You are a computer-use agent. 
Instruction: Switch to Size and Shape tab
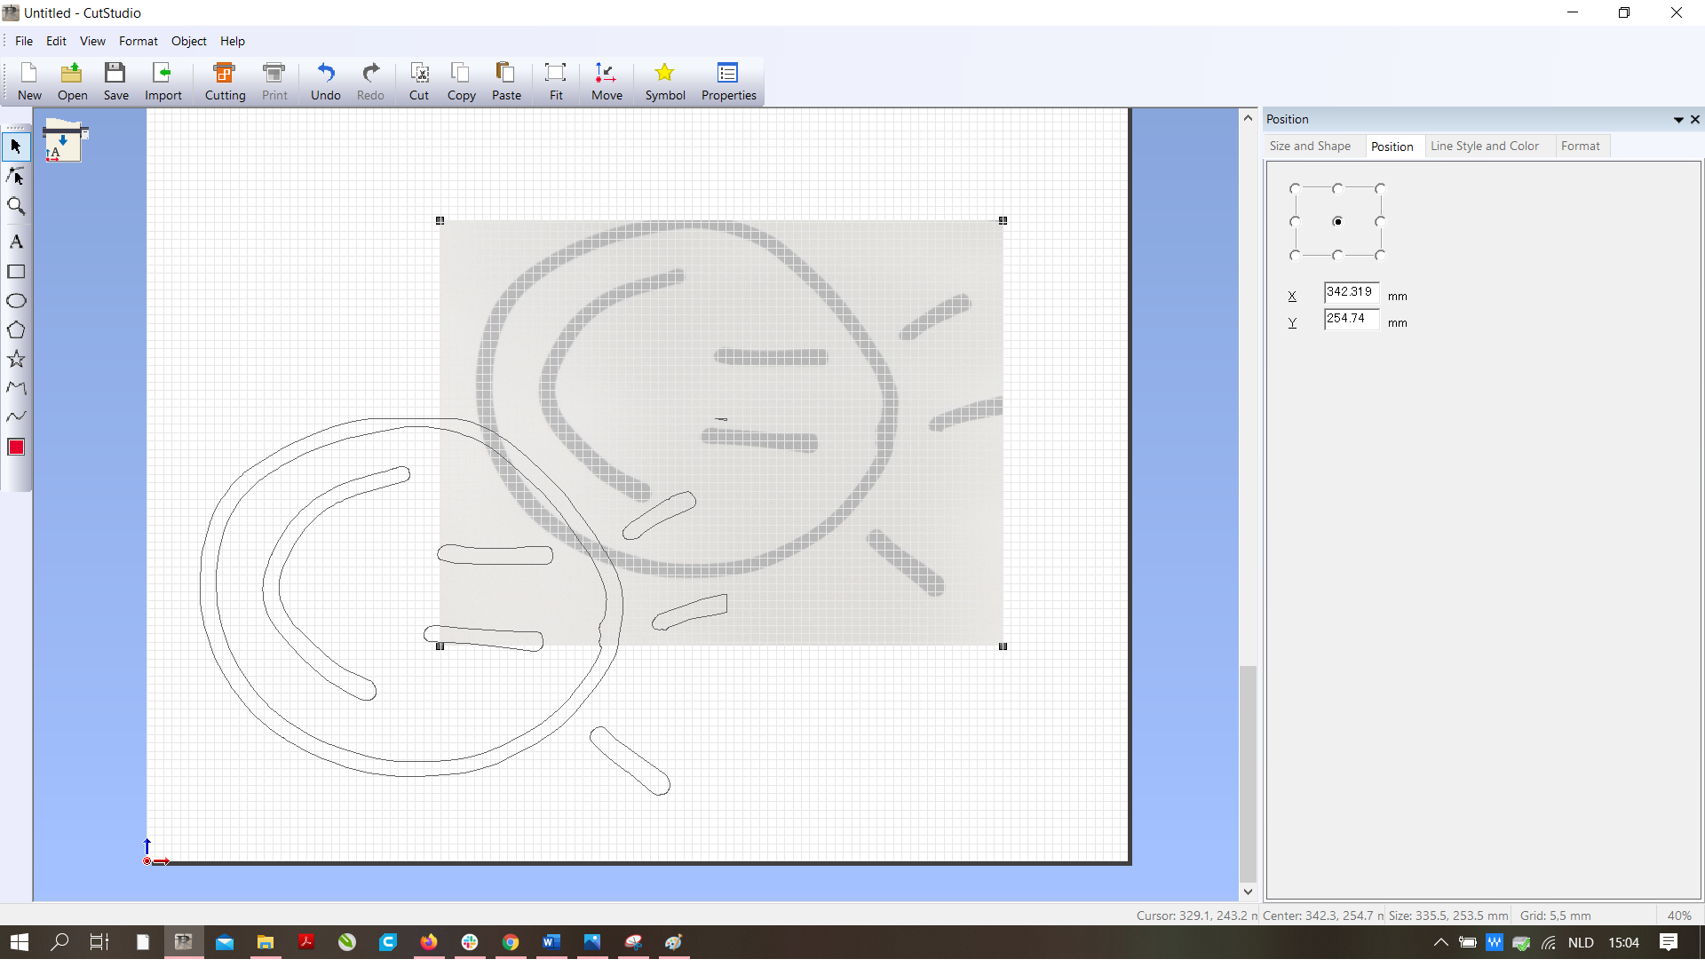(1310, 147)
